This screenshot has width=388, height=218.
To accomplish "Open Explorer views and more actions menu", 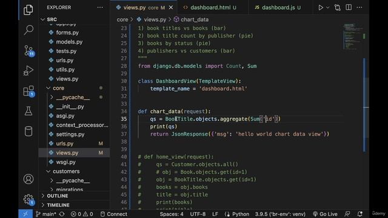I will tap(100, 7).
